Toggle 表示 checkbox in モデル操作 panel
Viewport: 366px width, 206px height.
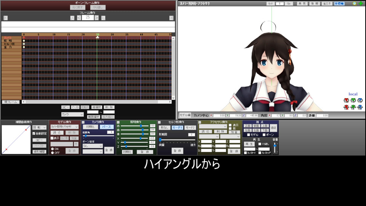(52, 138)
